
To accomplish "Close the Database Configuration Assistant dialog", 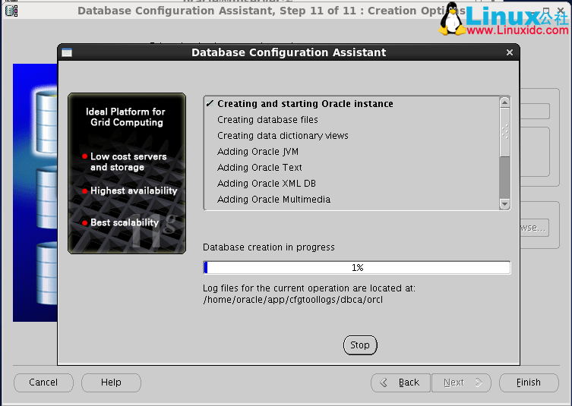I will (x=510, y=52).
